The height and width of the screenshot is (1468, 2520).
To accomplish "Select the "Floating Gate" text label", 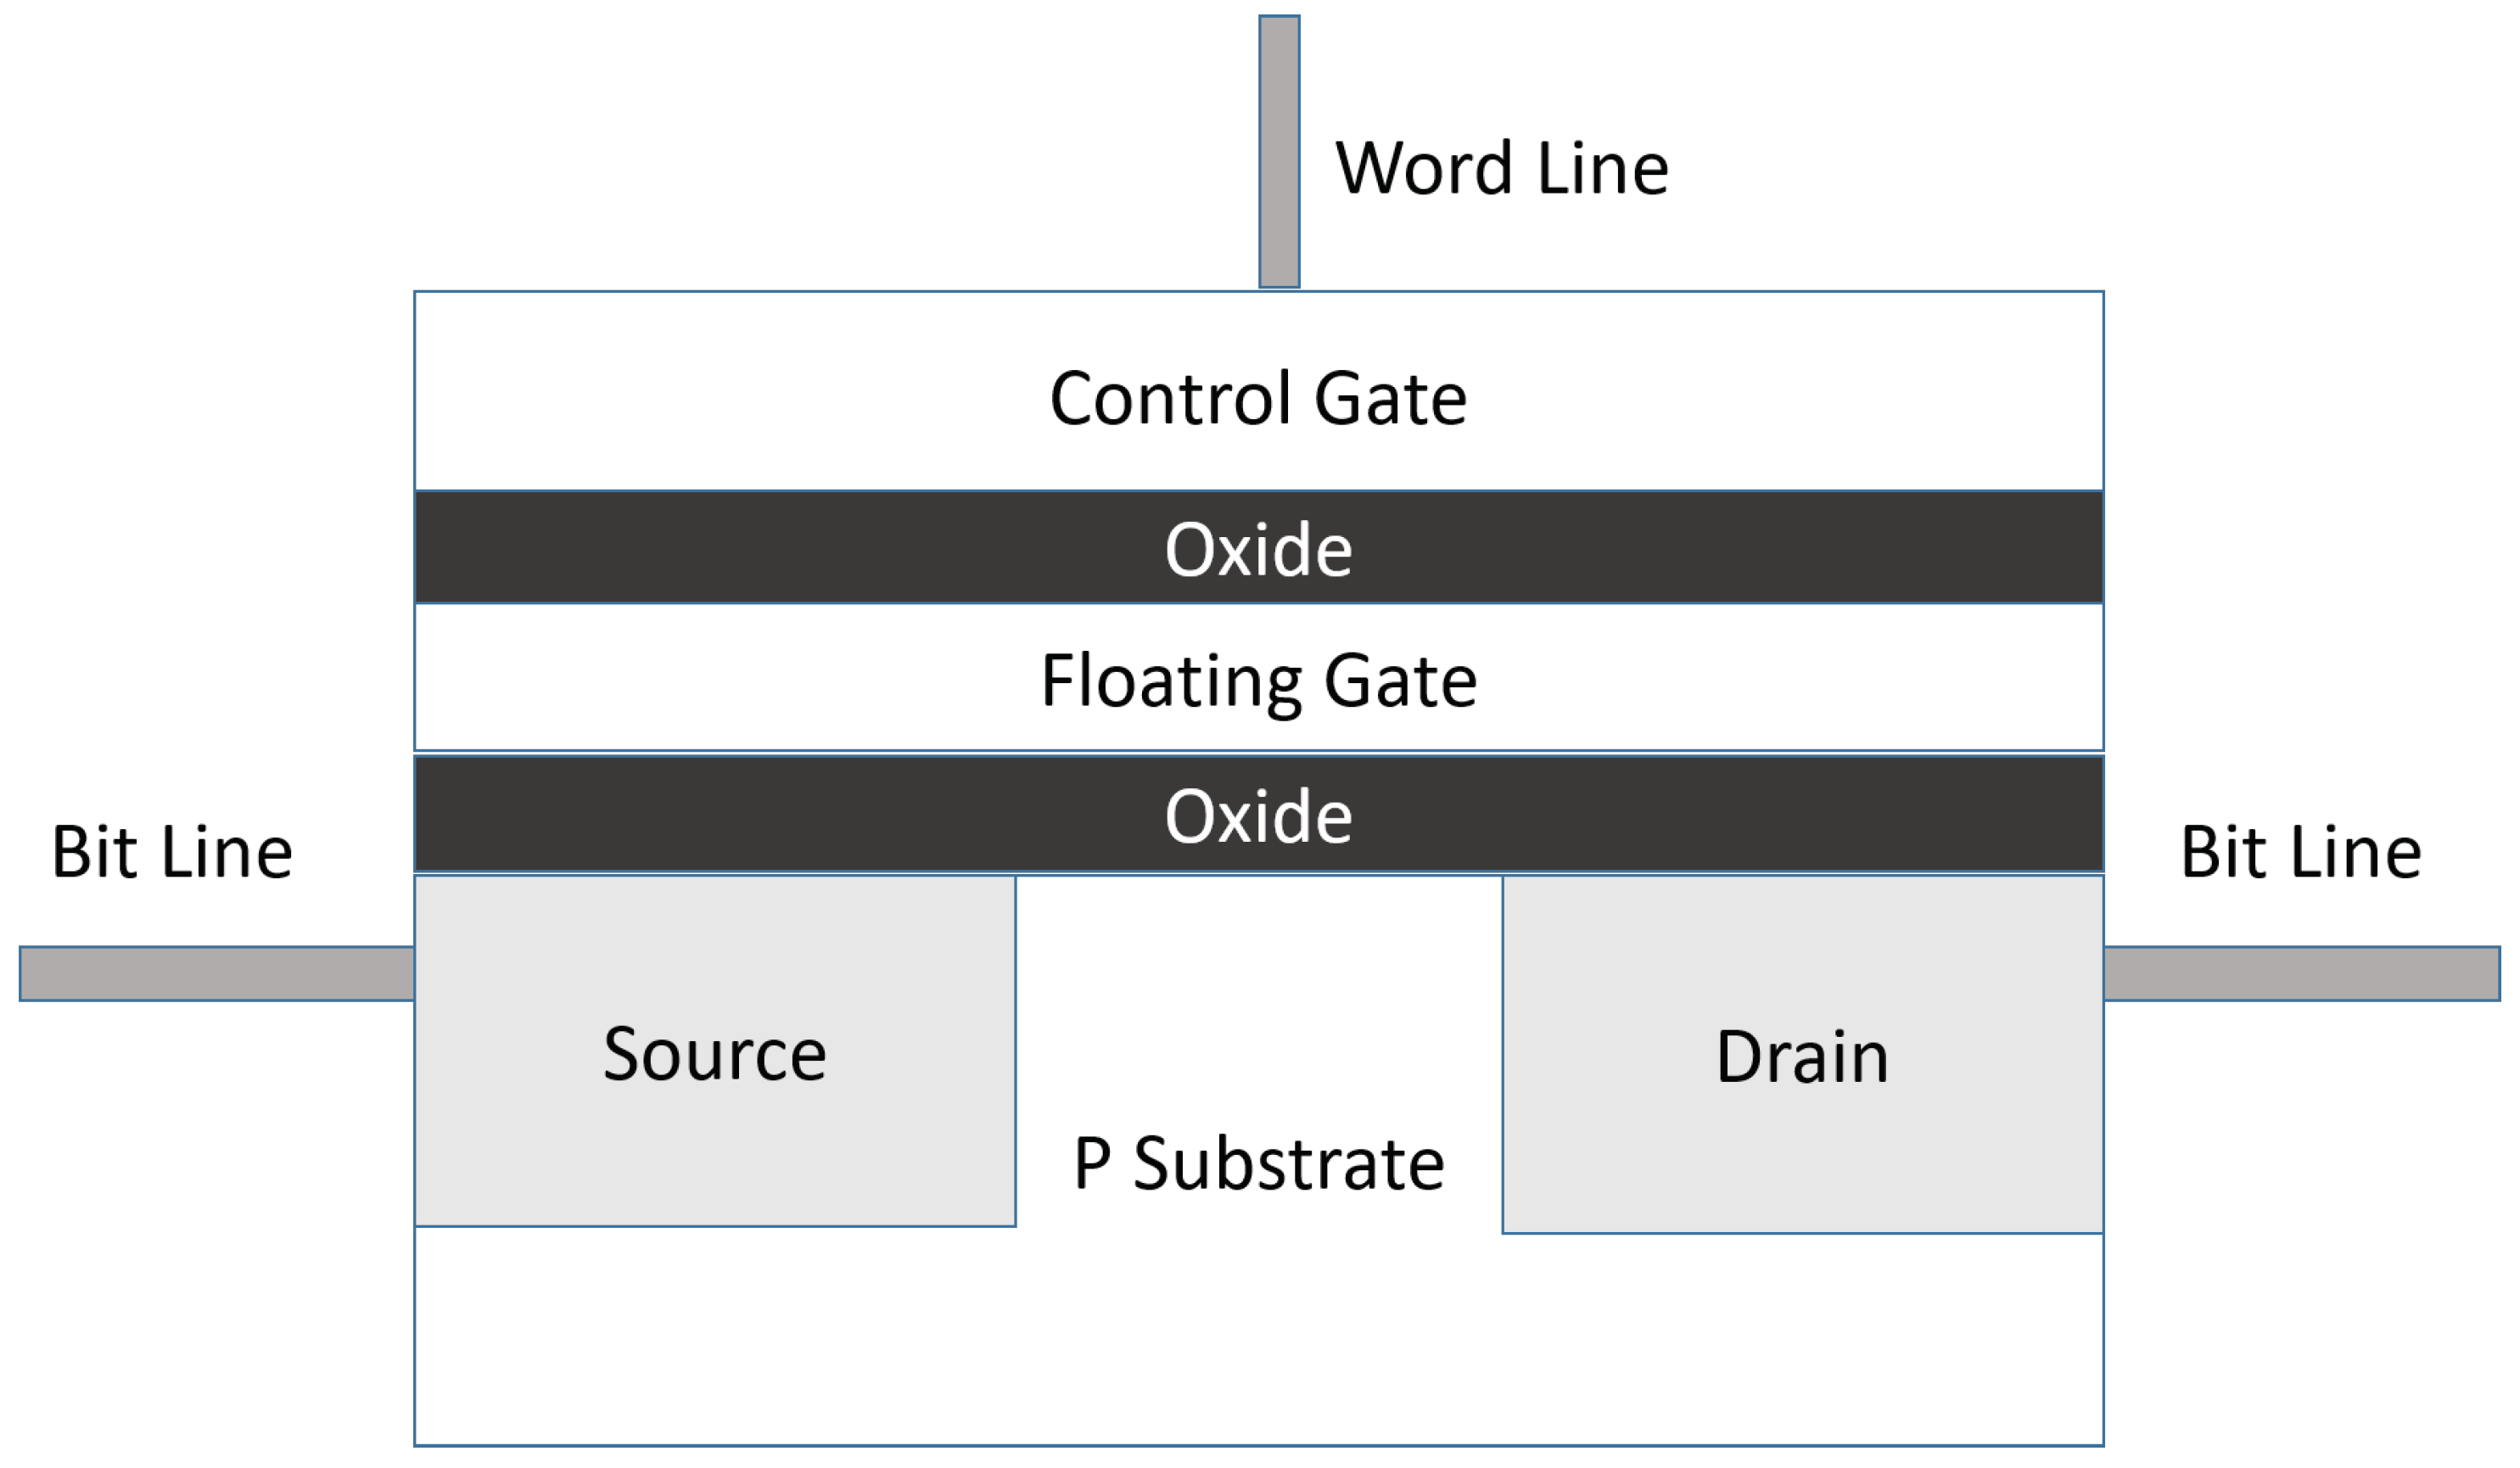I will (1259, 681).
